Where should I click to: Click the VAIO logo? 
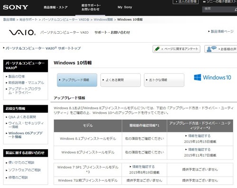coord(22,33)
